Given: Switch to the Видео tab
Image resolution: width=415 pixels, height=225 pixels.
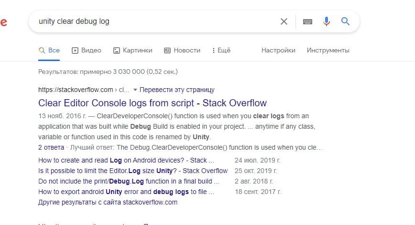Looking at the screenshot, I should (86, 51).
